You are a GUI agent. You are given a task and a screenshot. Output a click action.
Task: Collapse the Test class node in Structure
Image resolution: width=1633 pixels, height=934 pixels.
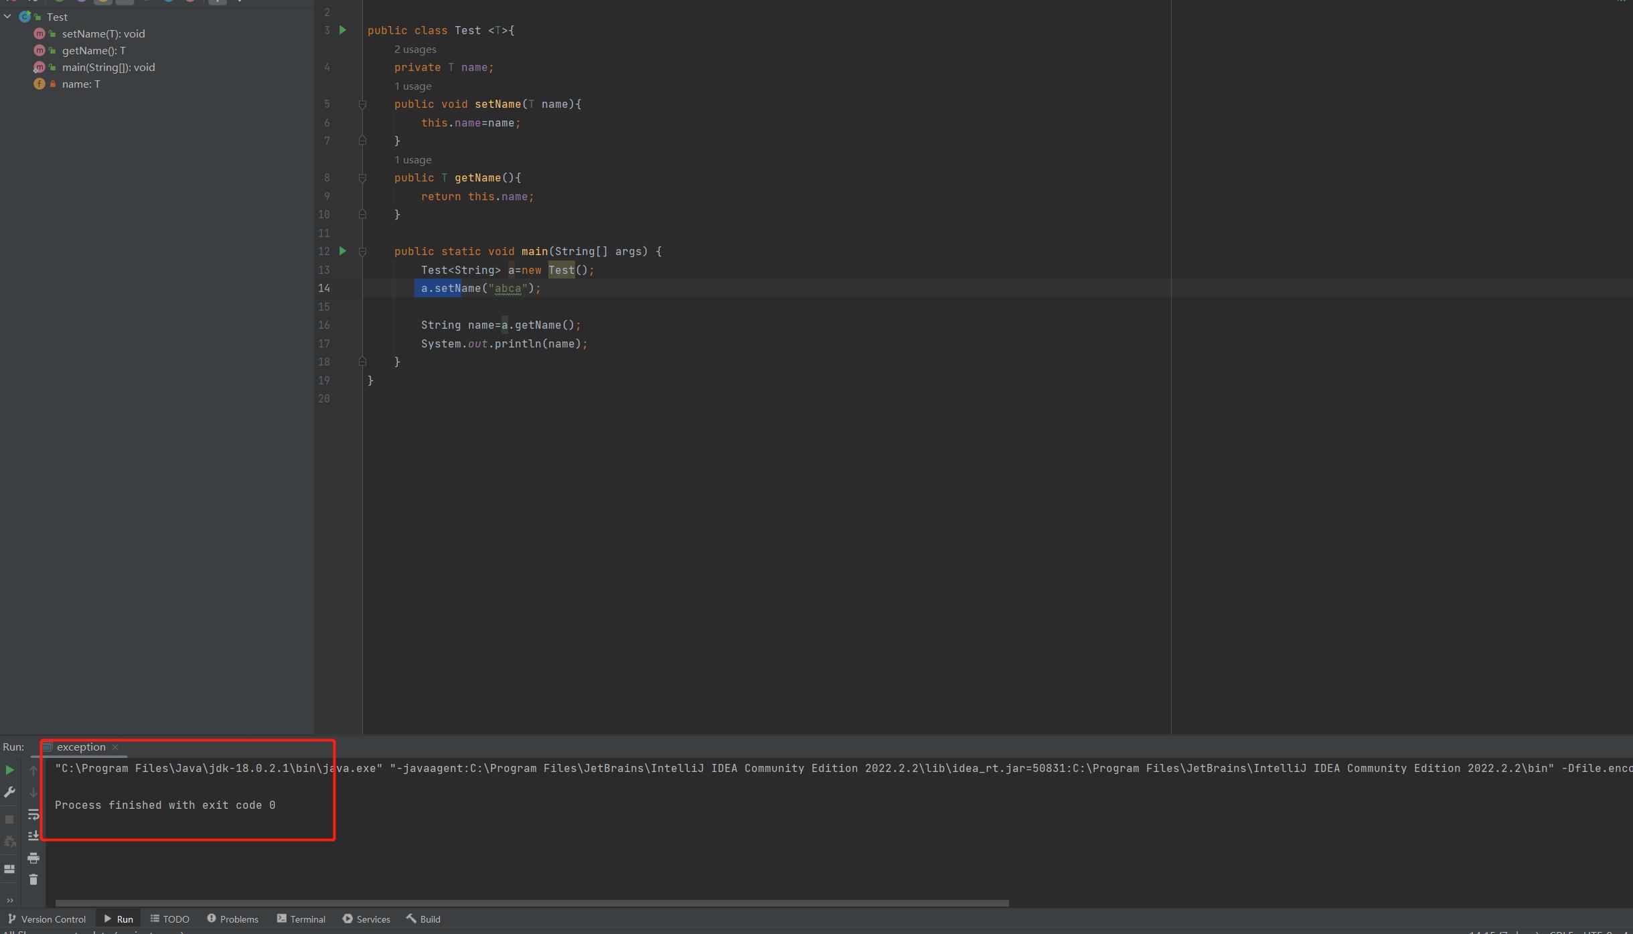coord(8,17)
